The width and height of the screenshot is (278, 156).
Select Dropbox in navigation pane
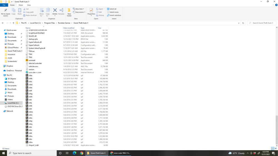(x=10, y=66)
